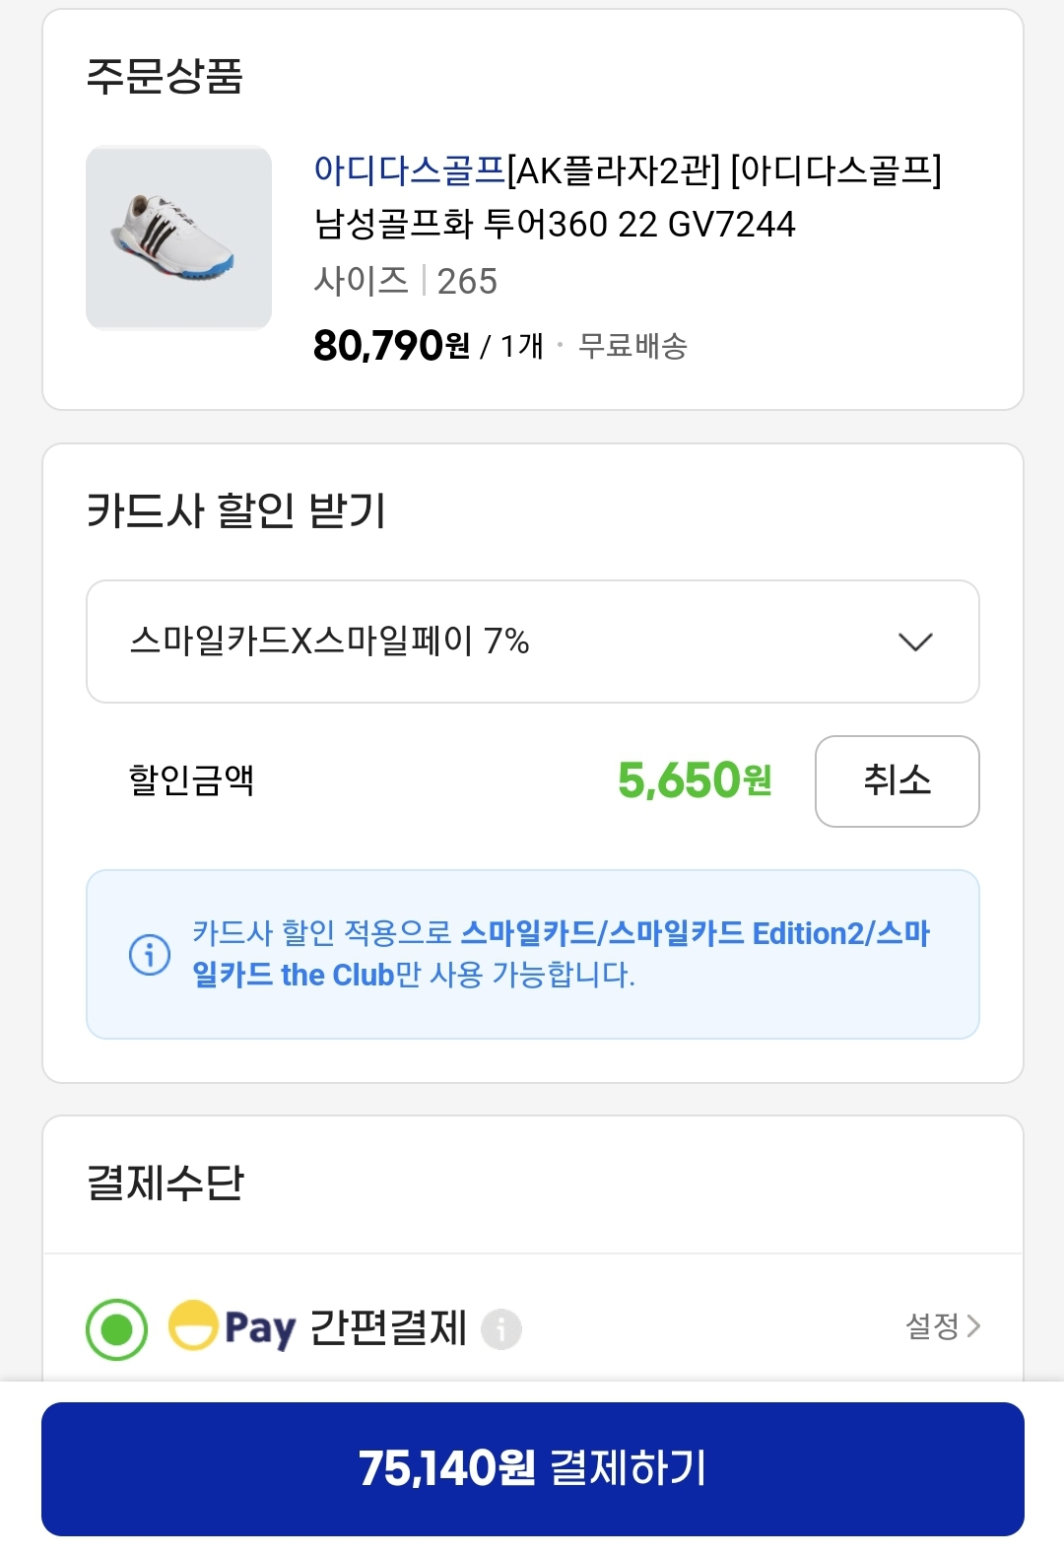Click the Adidas golf shoe thumbnail
The width and height of the screenshot is (1064, 1556).
click(178, 237)
